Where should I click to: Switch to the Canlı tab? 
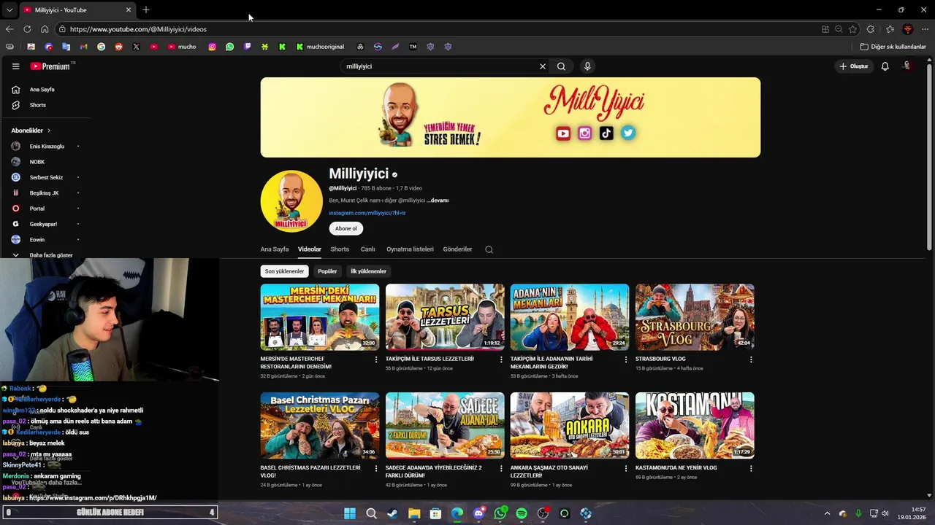(x=368, y=249)
